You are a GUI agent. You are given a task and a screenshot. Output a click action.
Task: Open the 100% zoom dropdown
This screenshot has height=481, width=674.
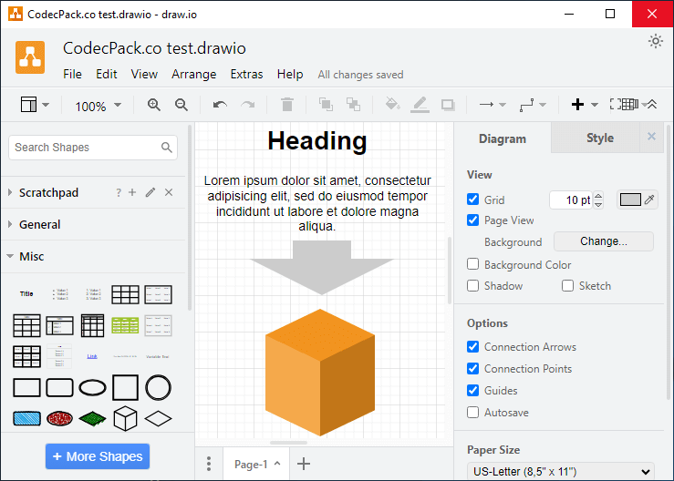coord(99,106)
